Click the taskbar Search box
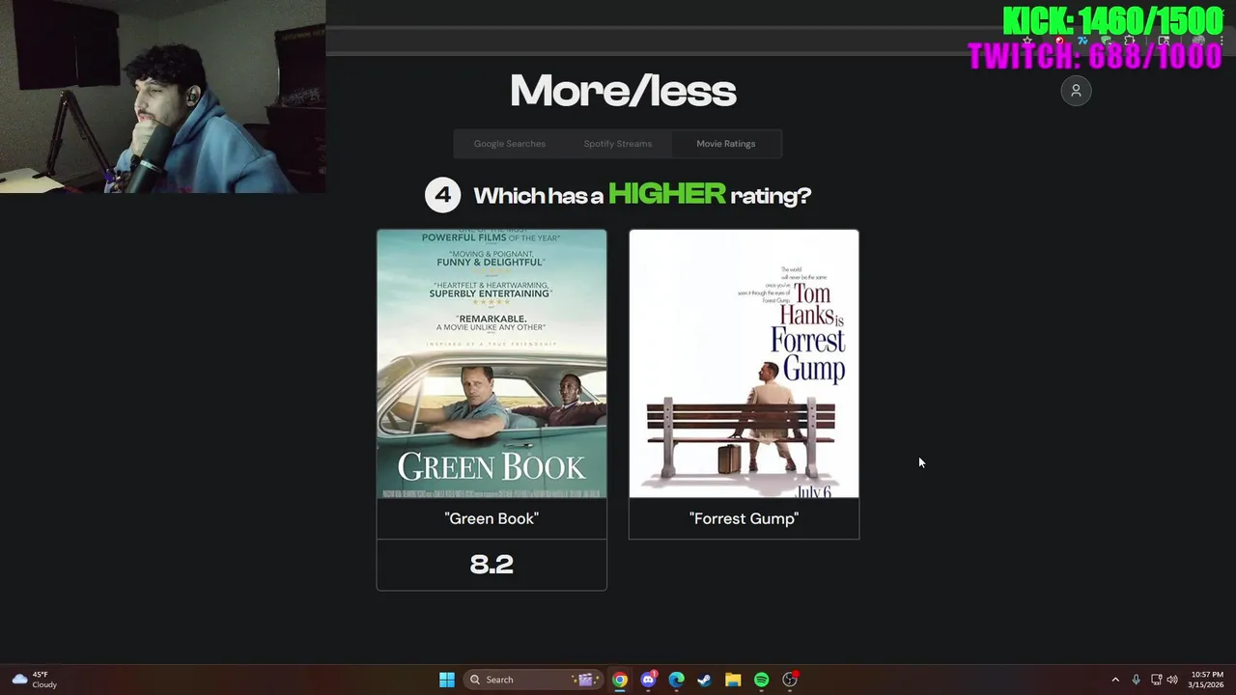 click(532, 680)
